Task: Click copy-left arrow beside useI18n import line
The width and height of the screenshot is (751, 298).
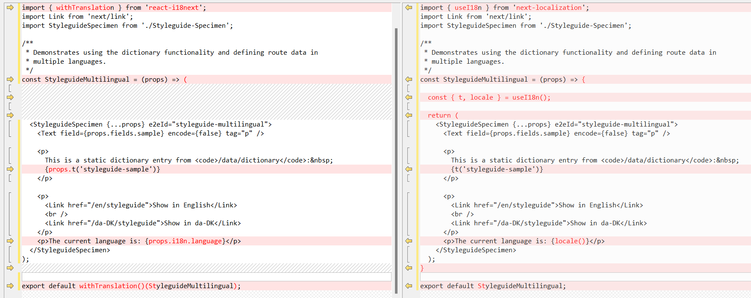Action: pos(409,8)
